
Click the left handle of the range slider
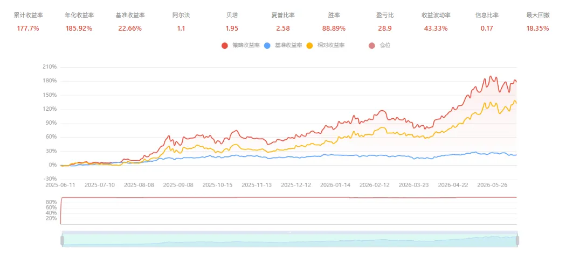62,240
